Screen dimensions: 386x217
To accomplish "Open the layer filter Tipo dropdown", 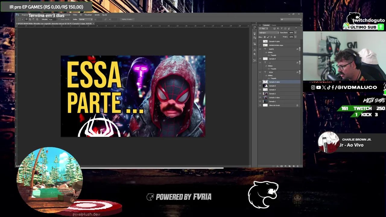I will pyautogui.click(x=263, y=28).
